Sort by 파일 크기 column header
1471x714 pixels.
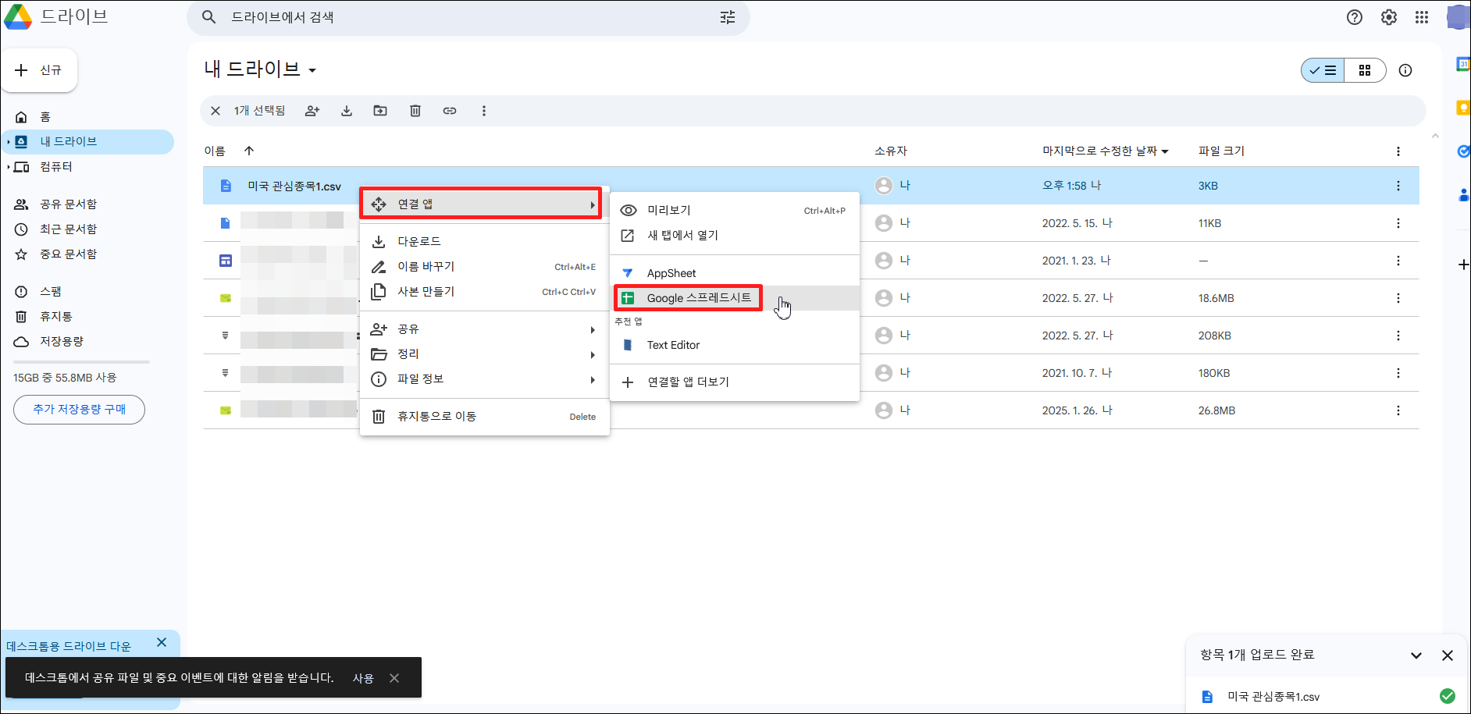pos(1221,151)
